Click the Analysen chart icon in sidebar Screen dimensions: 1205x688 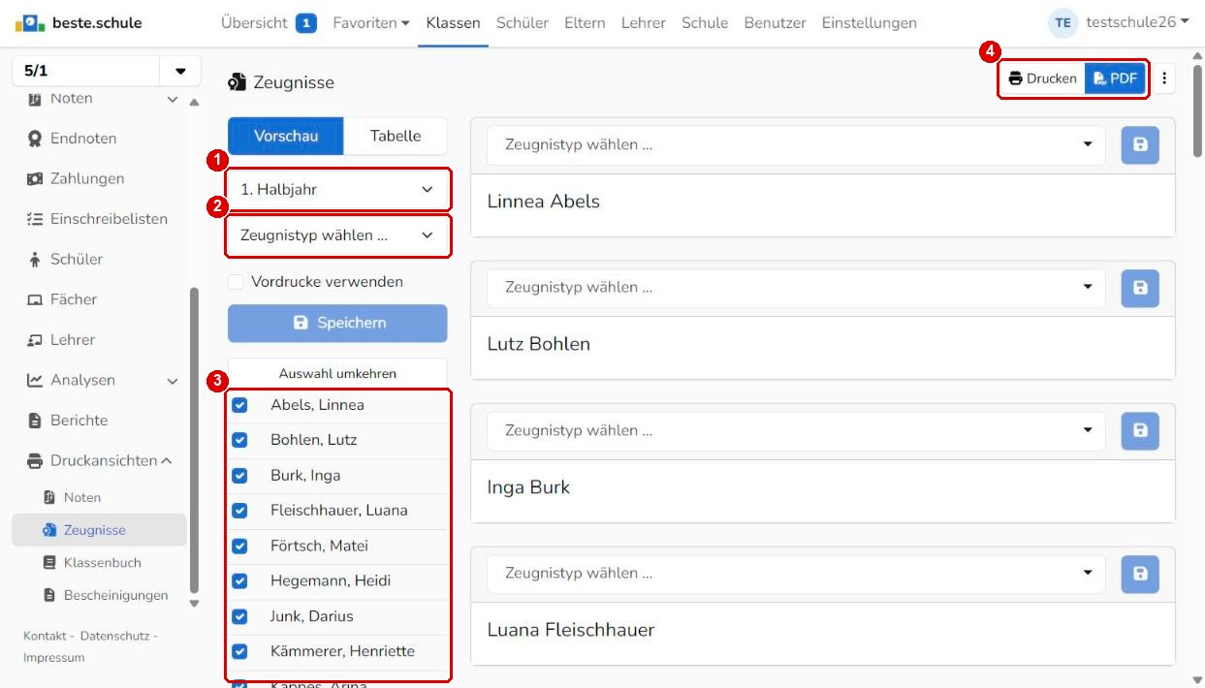(35, 381)
